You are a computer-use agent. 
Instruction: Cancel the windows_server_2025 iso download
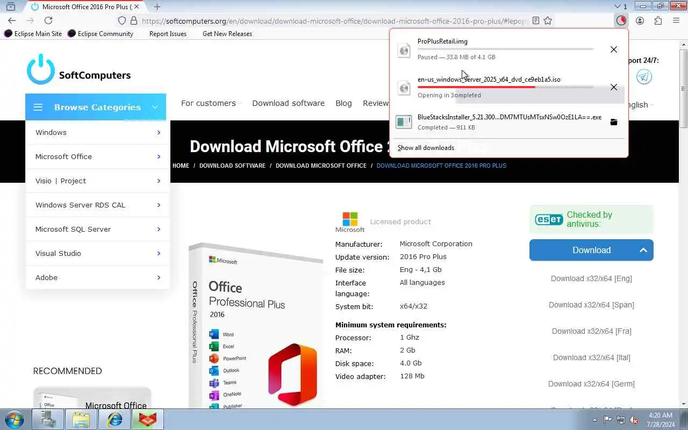[x=613, y=87]
